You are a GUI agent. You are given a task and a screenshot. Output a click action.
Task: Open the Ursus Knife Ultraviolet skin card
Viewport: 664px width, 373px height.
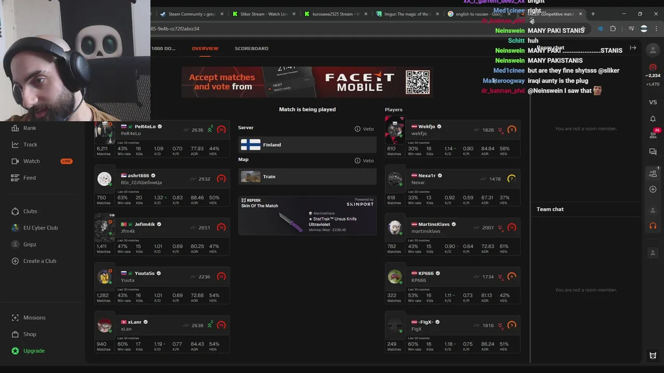[307, 216]
